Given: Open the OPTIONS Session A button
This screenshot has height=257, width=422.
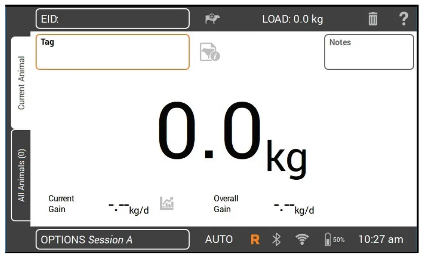Looking at the screenshot, I should pyautogui.click(x=113, y=239).
